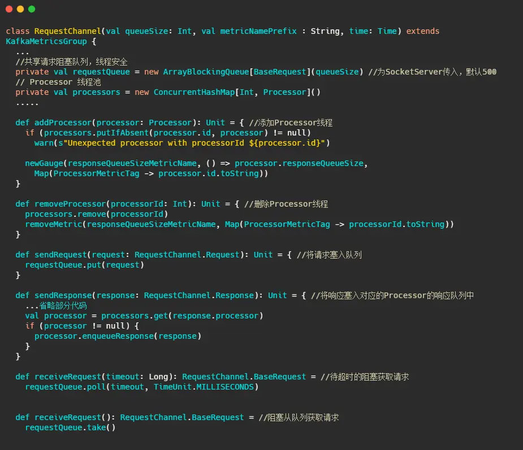The height and width of the screenshot is (450, 523).
Task: Click comment '//删除Processor线程'
Action: tap(286, 204)
